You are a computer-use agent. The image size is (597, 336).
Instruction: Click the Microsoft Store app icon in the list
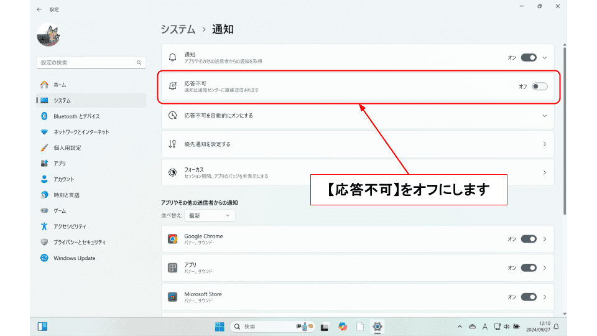(x=173, y=297)
